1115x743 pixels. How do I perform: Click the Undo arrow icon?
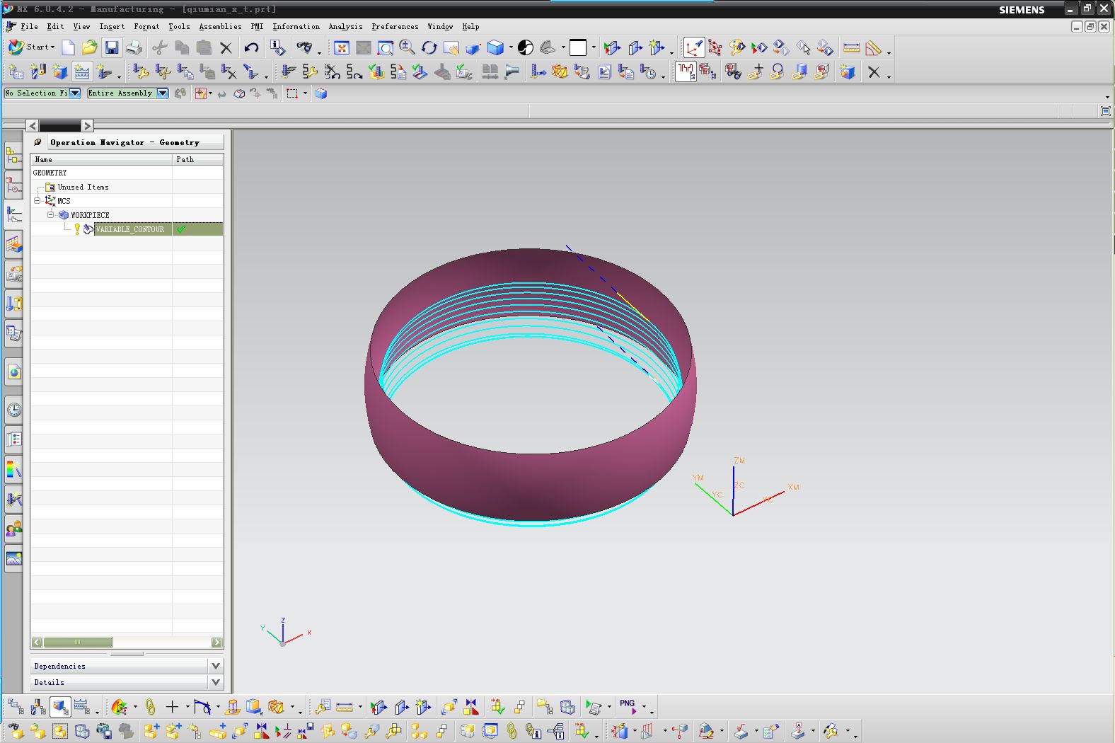point(251,47)
